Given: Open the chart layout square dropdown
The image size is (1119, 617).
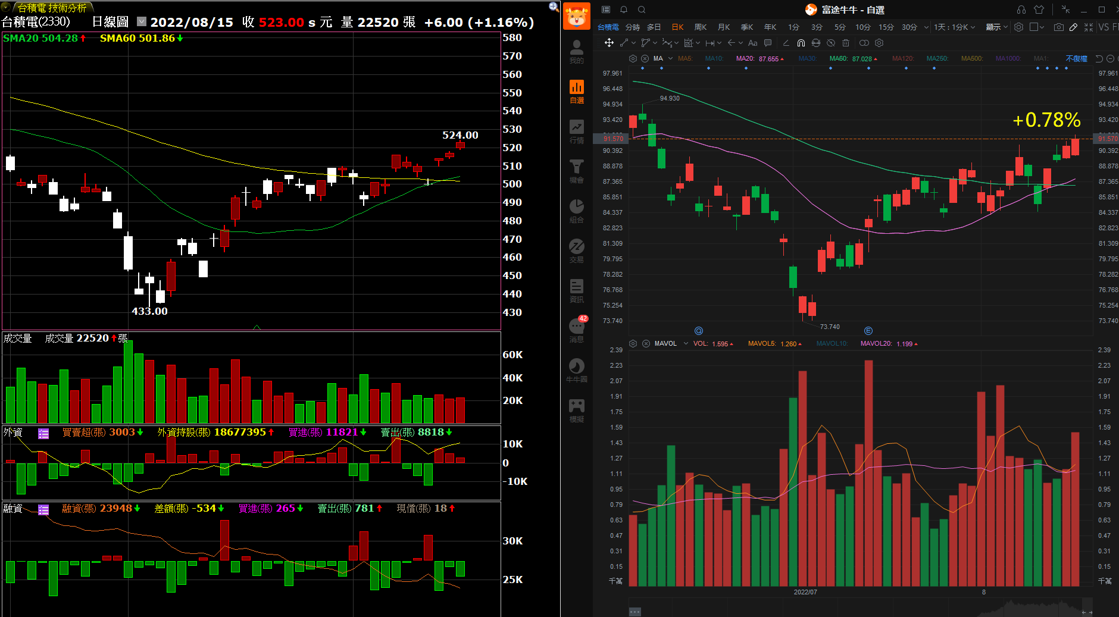Looking at the screenshot, I should pos(1037,27).
